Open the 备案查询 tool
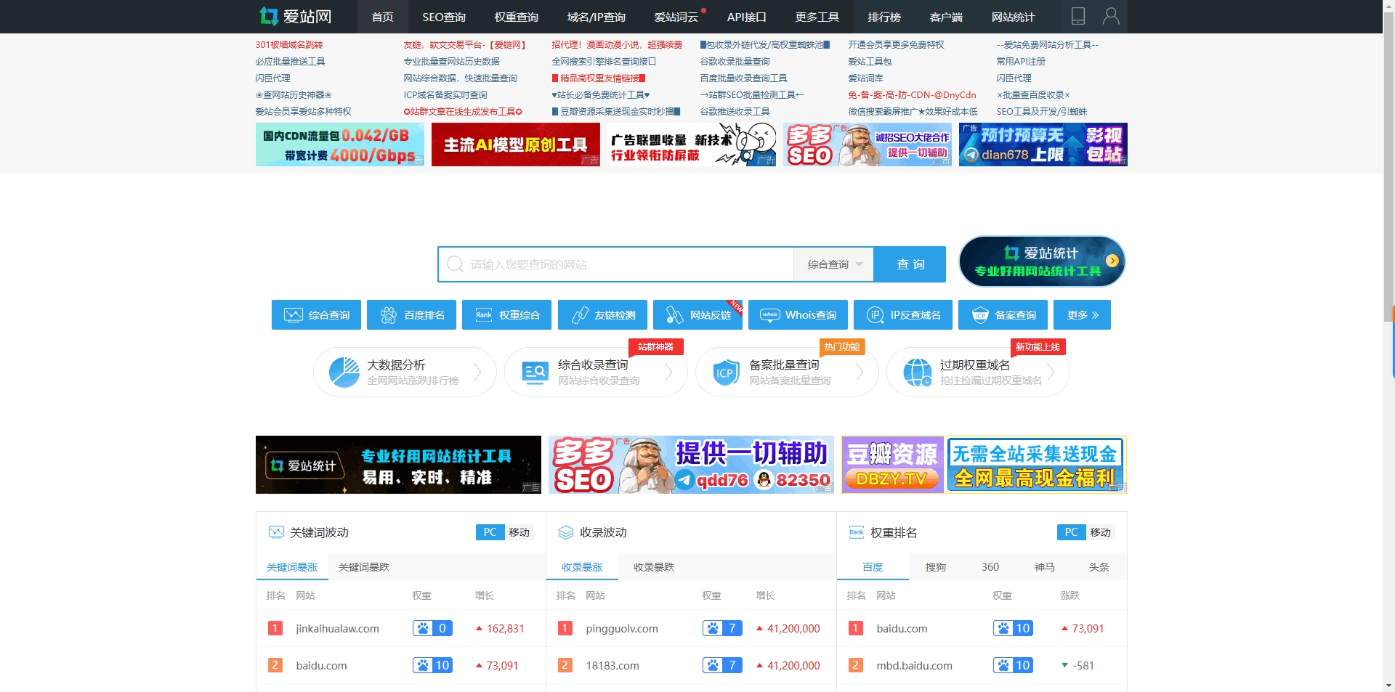 click(1002, 314)
